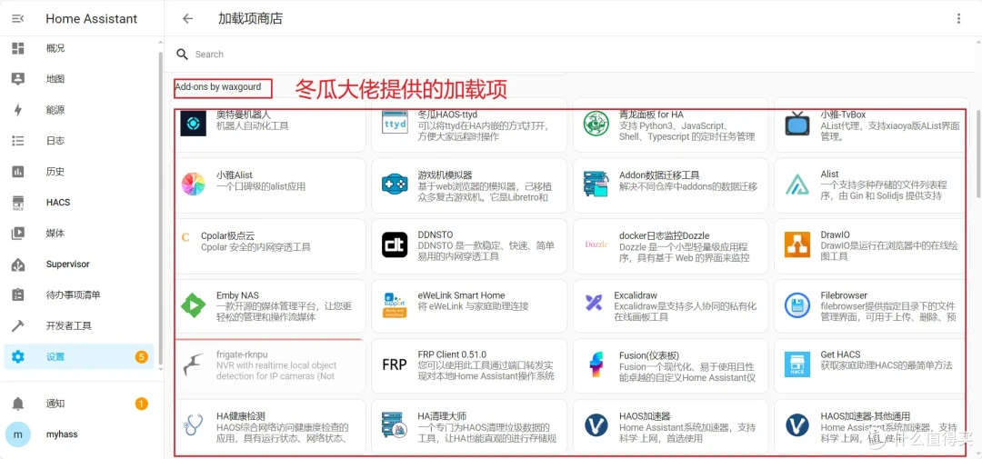Click the 小雅-TvBox television icon
Screen dimensions: 982x459
pos(797,124)
